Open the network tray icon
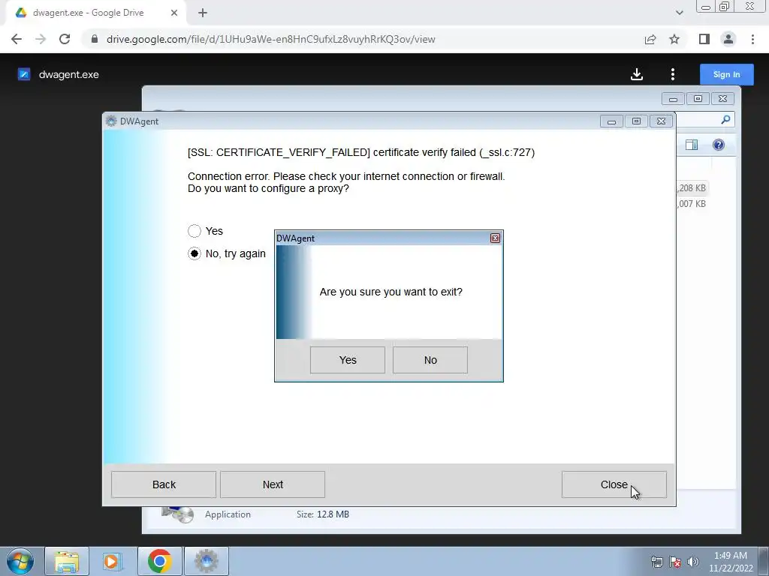 point(656,562)
